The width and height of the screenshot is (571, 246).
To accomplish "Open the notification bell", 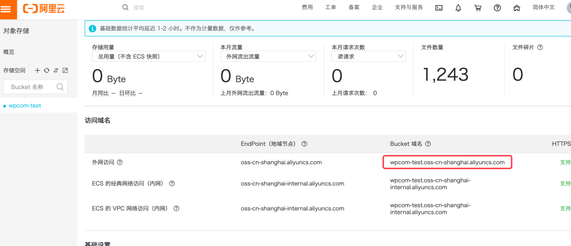I will (x=458, y=8).
